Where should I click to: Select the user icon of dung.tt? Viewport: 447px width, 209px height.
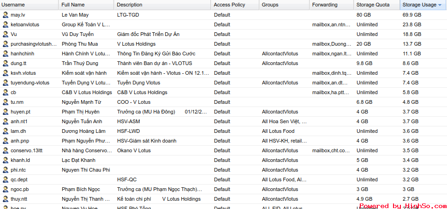tap(5, 63)
